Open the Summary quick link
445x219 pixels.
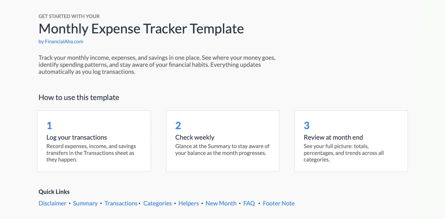coord(85,203)
